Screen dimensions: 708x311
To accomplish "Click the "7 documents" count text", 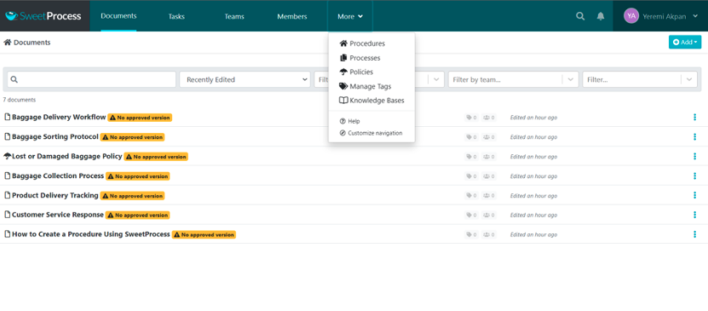I will 20,100.
